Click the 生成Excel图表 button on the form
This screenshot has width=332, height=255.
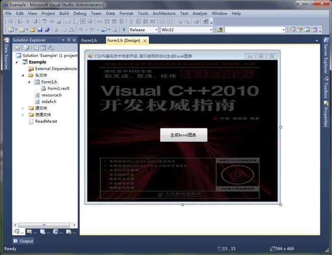point(183,135)
